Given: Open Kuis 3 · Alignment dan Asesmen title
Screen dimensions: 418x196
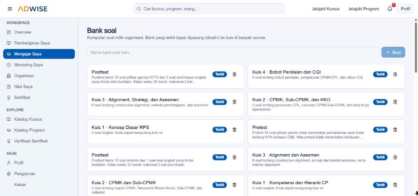Looking at the screenshot, I should (x=286, y=155).
